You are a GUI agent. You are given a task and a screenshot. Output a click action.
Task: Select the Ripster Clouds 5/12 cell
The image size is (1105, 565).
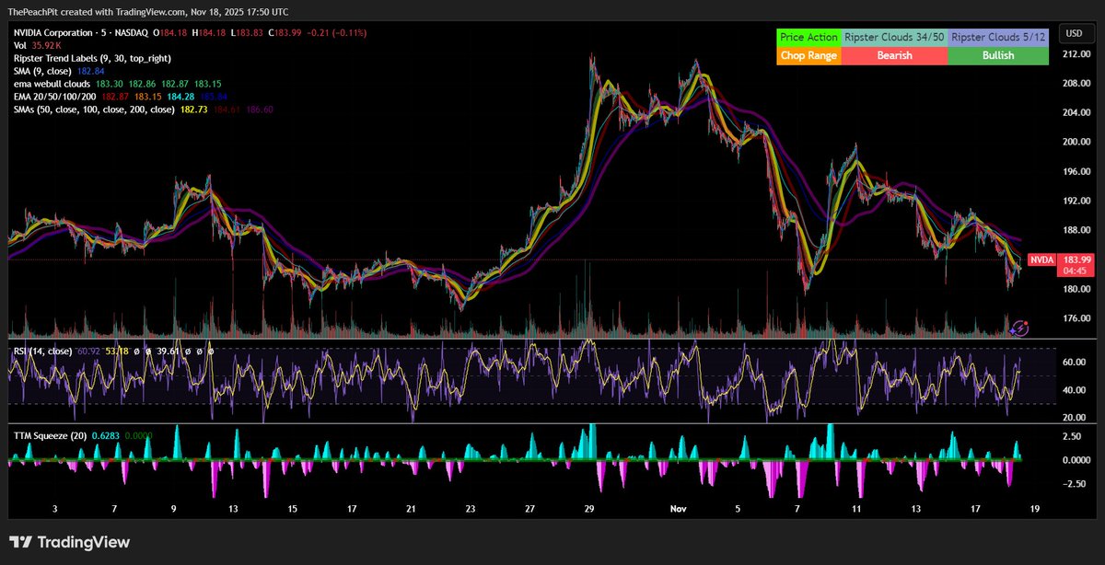point(998,38)
